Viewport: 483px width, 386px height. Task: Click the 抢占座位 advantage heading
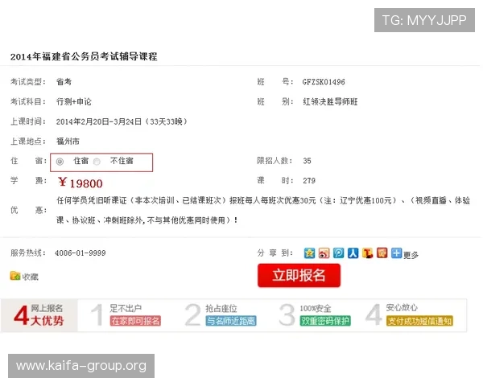[221, 308]
